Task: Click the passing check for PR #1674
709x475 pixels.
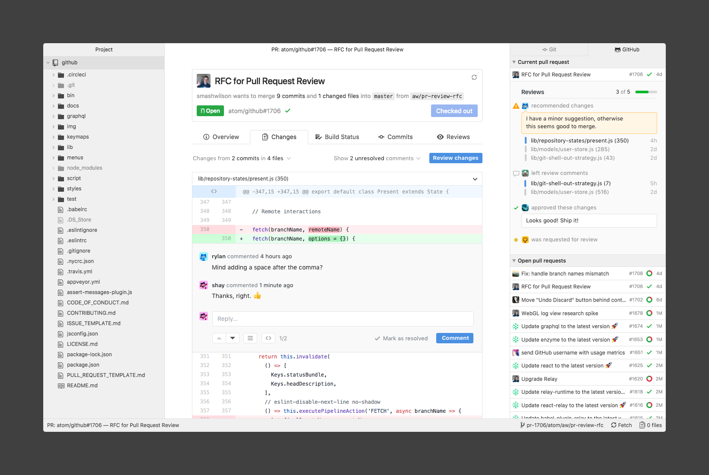Action: click(649, 326)
